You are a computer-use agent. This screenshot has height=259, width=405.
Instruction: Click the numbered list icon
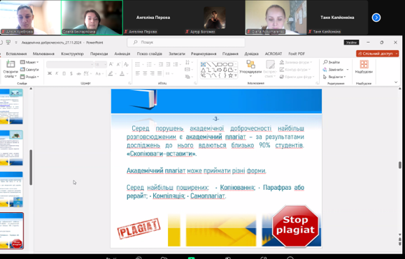[x=149, y=64]
